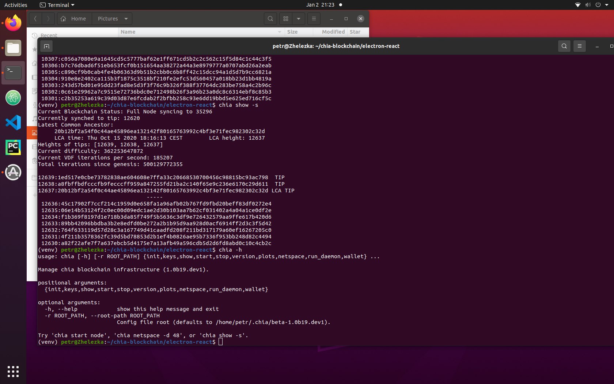The image size is (614, 384).
Task: Close the Files window
Action: [x=361, y=19]
